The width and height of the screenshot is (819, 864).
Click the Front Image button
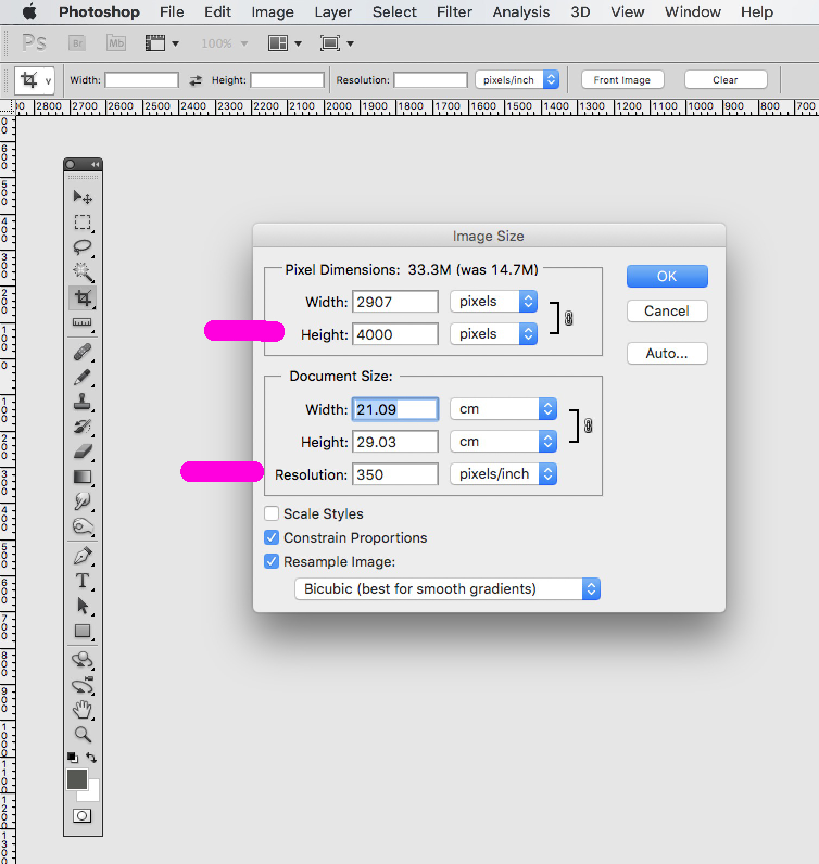coord(622,80)
